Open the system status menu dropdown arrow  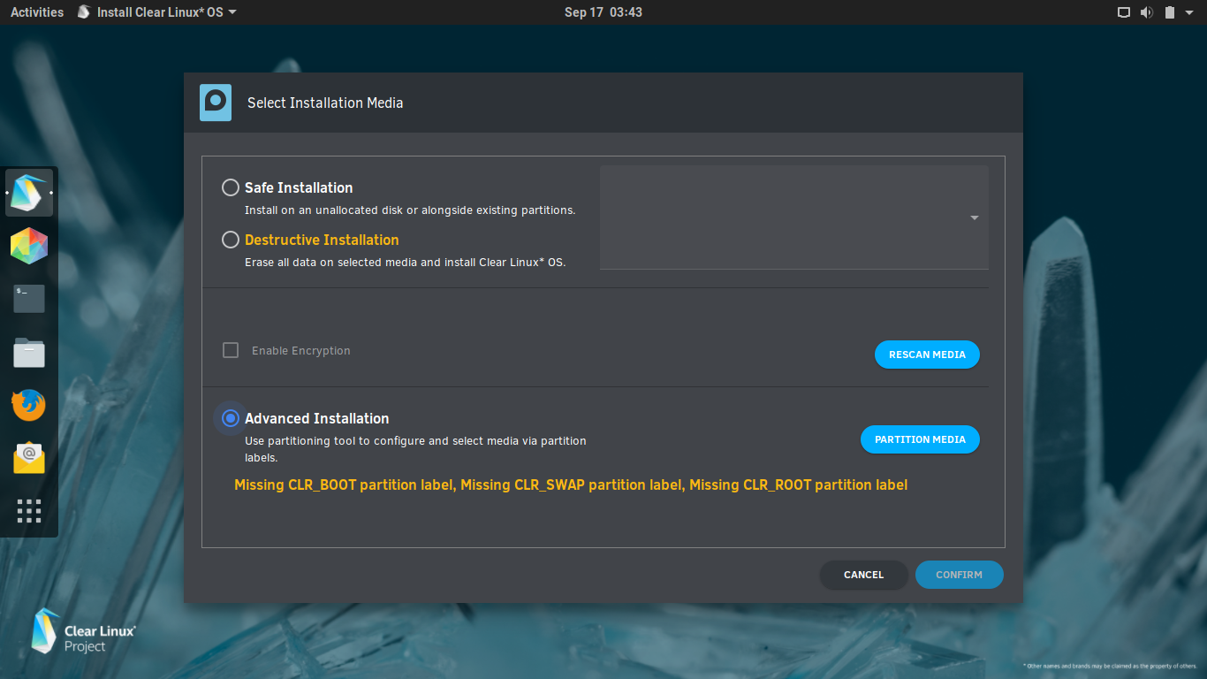click(x=1188, y=11)
